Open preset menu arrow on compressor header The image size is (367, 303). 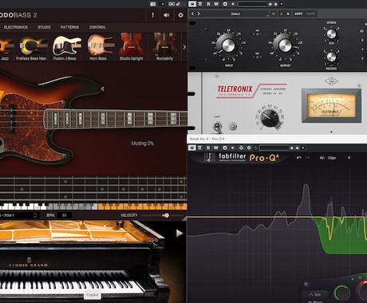tap(282, 4)
